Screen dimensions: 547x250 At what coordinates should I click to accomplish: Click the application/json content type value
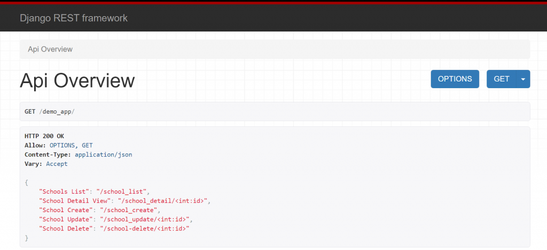point(104,154)
